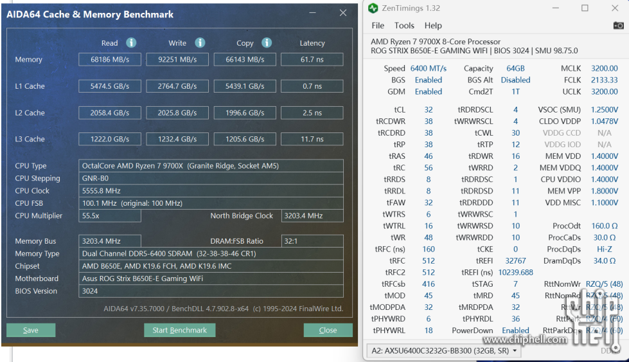Click the Save button in AIDA64
This screenshot has width=629, height=362.
(31, 330)
